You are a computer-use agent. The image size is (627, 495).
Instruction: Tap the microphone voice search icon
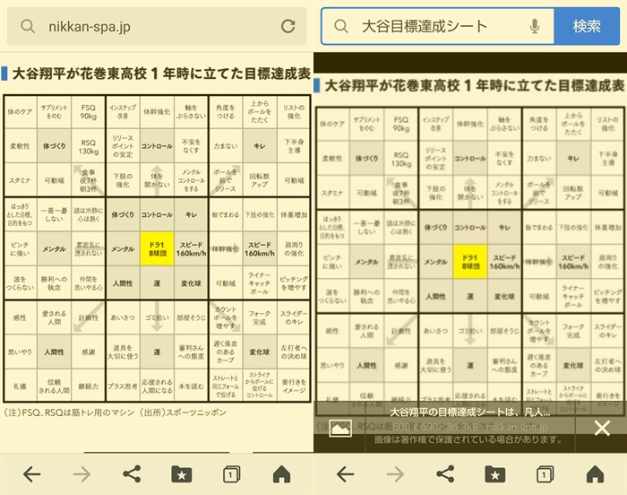tap(535, 27)
